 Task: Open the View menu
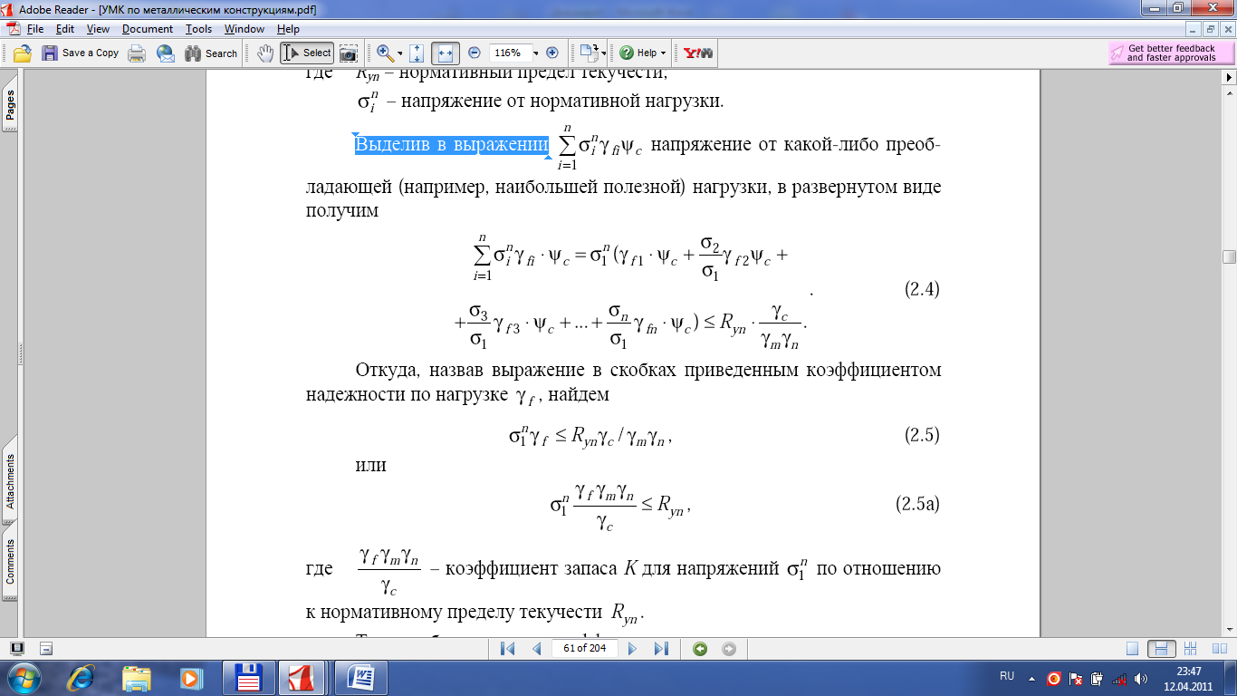(x=98, y=29)
